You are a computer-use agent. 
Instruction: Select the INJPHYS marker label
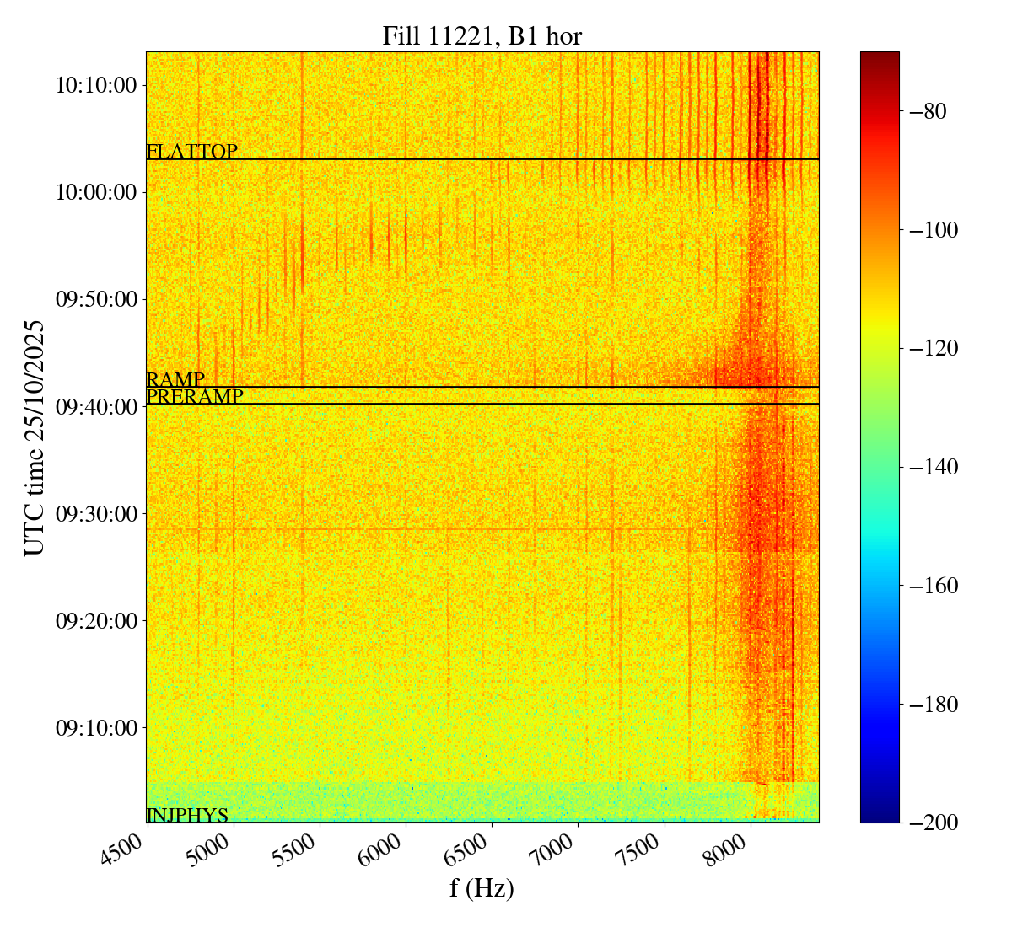point(187,815)
